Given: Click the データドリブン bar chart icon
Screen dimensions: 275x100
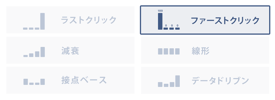Looking at the screenshot, I should 169,81.
